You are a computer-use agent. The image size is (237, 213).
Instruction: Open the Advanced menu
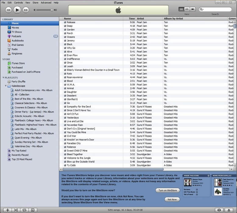(x=46, y=2)
